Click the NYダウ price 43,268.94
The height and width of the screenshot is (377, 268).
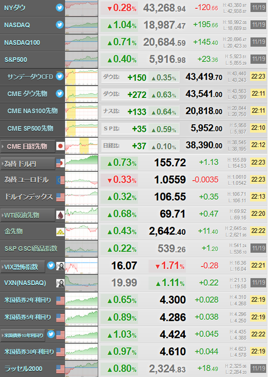pos(164,8)
